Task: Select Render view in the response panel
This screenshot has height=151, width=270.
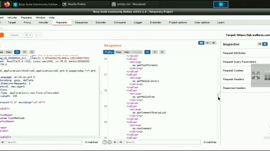Action: click(x=137, y=52)
